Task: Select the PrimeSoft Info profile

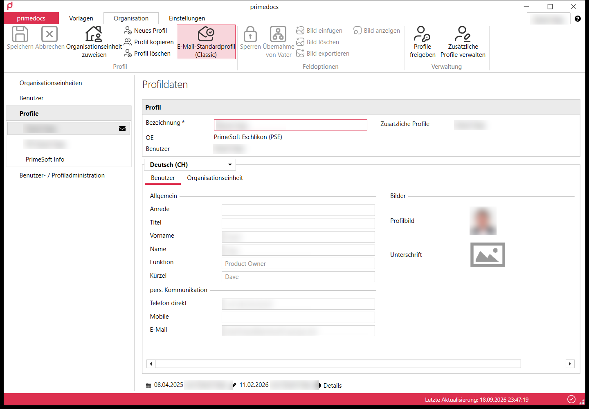Action: pyautogui.click(x=45, y=160)
